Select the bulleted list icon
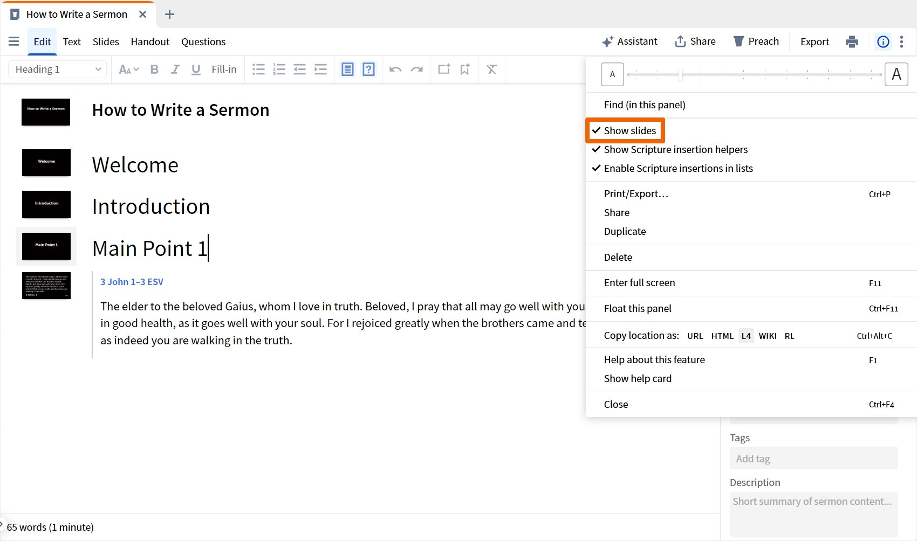 [258, 69]
